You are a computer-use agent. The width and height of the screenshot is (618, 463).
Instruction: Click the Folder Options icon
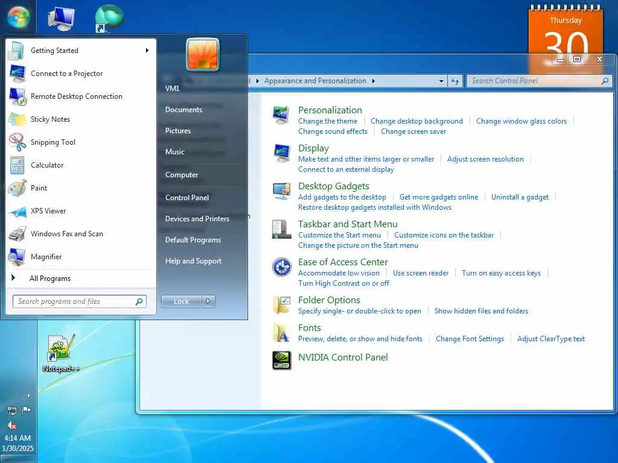[281, 305]
